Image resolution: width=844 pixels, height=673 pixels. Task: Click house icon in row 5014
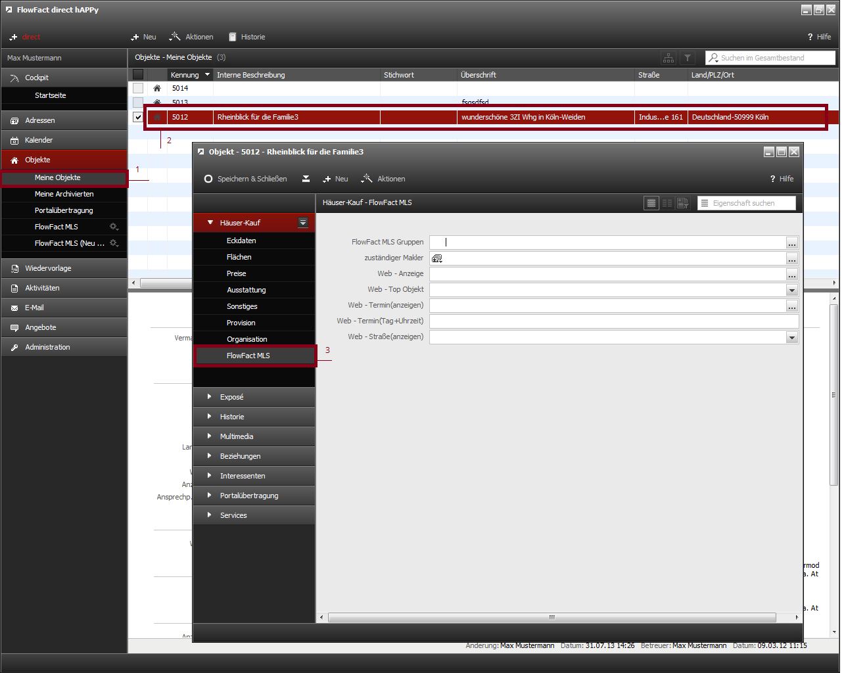point(157,88)
